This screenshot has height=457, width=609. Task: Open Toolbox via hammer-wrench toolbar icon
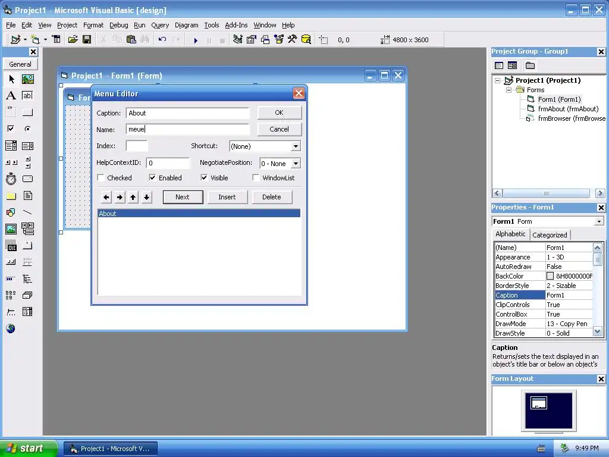(292, 40)
